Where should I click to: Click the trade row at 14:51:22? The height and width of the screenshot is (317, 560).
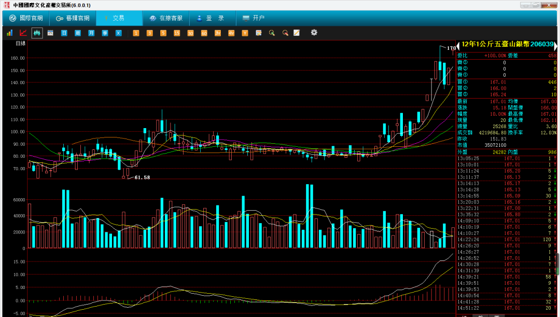507,308
